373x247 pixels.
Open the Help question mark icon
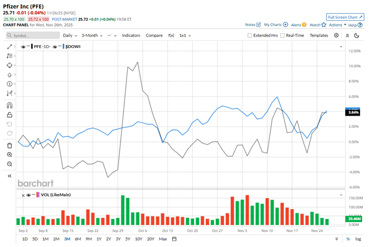[360, 25]
